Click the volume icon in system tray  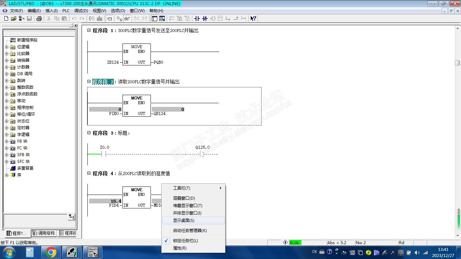coord(417,252)
